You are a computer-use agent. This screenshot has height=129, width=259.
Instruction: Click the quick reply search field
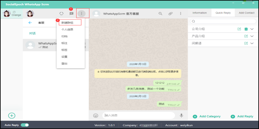pos(223,21)
